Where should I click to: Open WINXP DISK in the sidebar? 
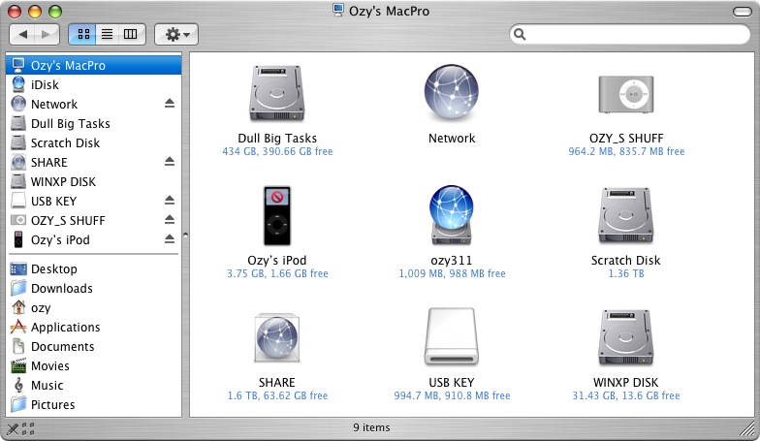pyautogui.click(x=94, y=181)
